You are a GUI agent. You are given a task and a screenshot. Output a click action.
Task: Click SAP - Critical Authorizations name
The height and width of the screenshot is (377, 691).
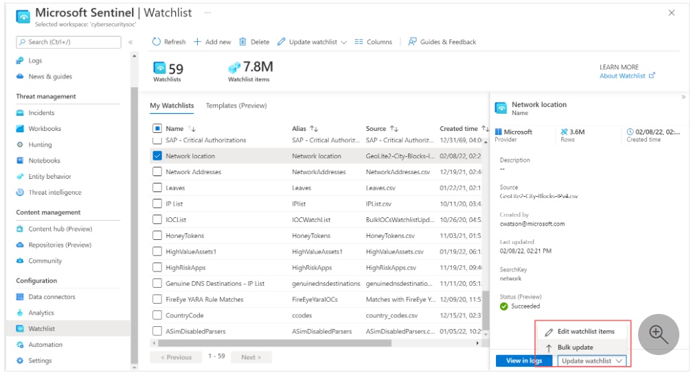tap(206, 140)
